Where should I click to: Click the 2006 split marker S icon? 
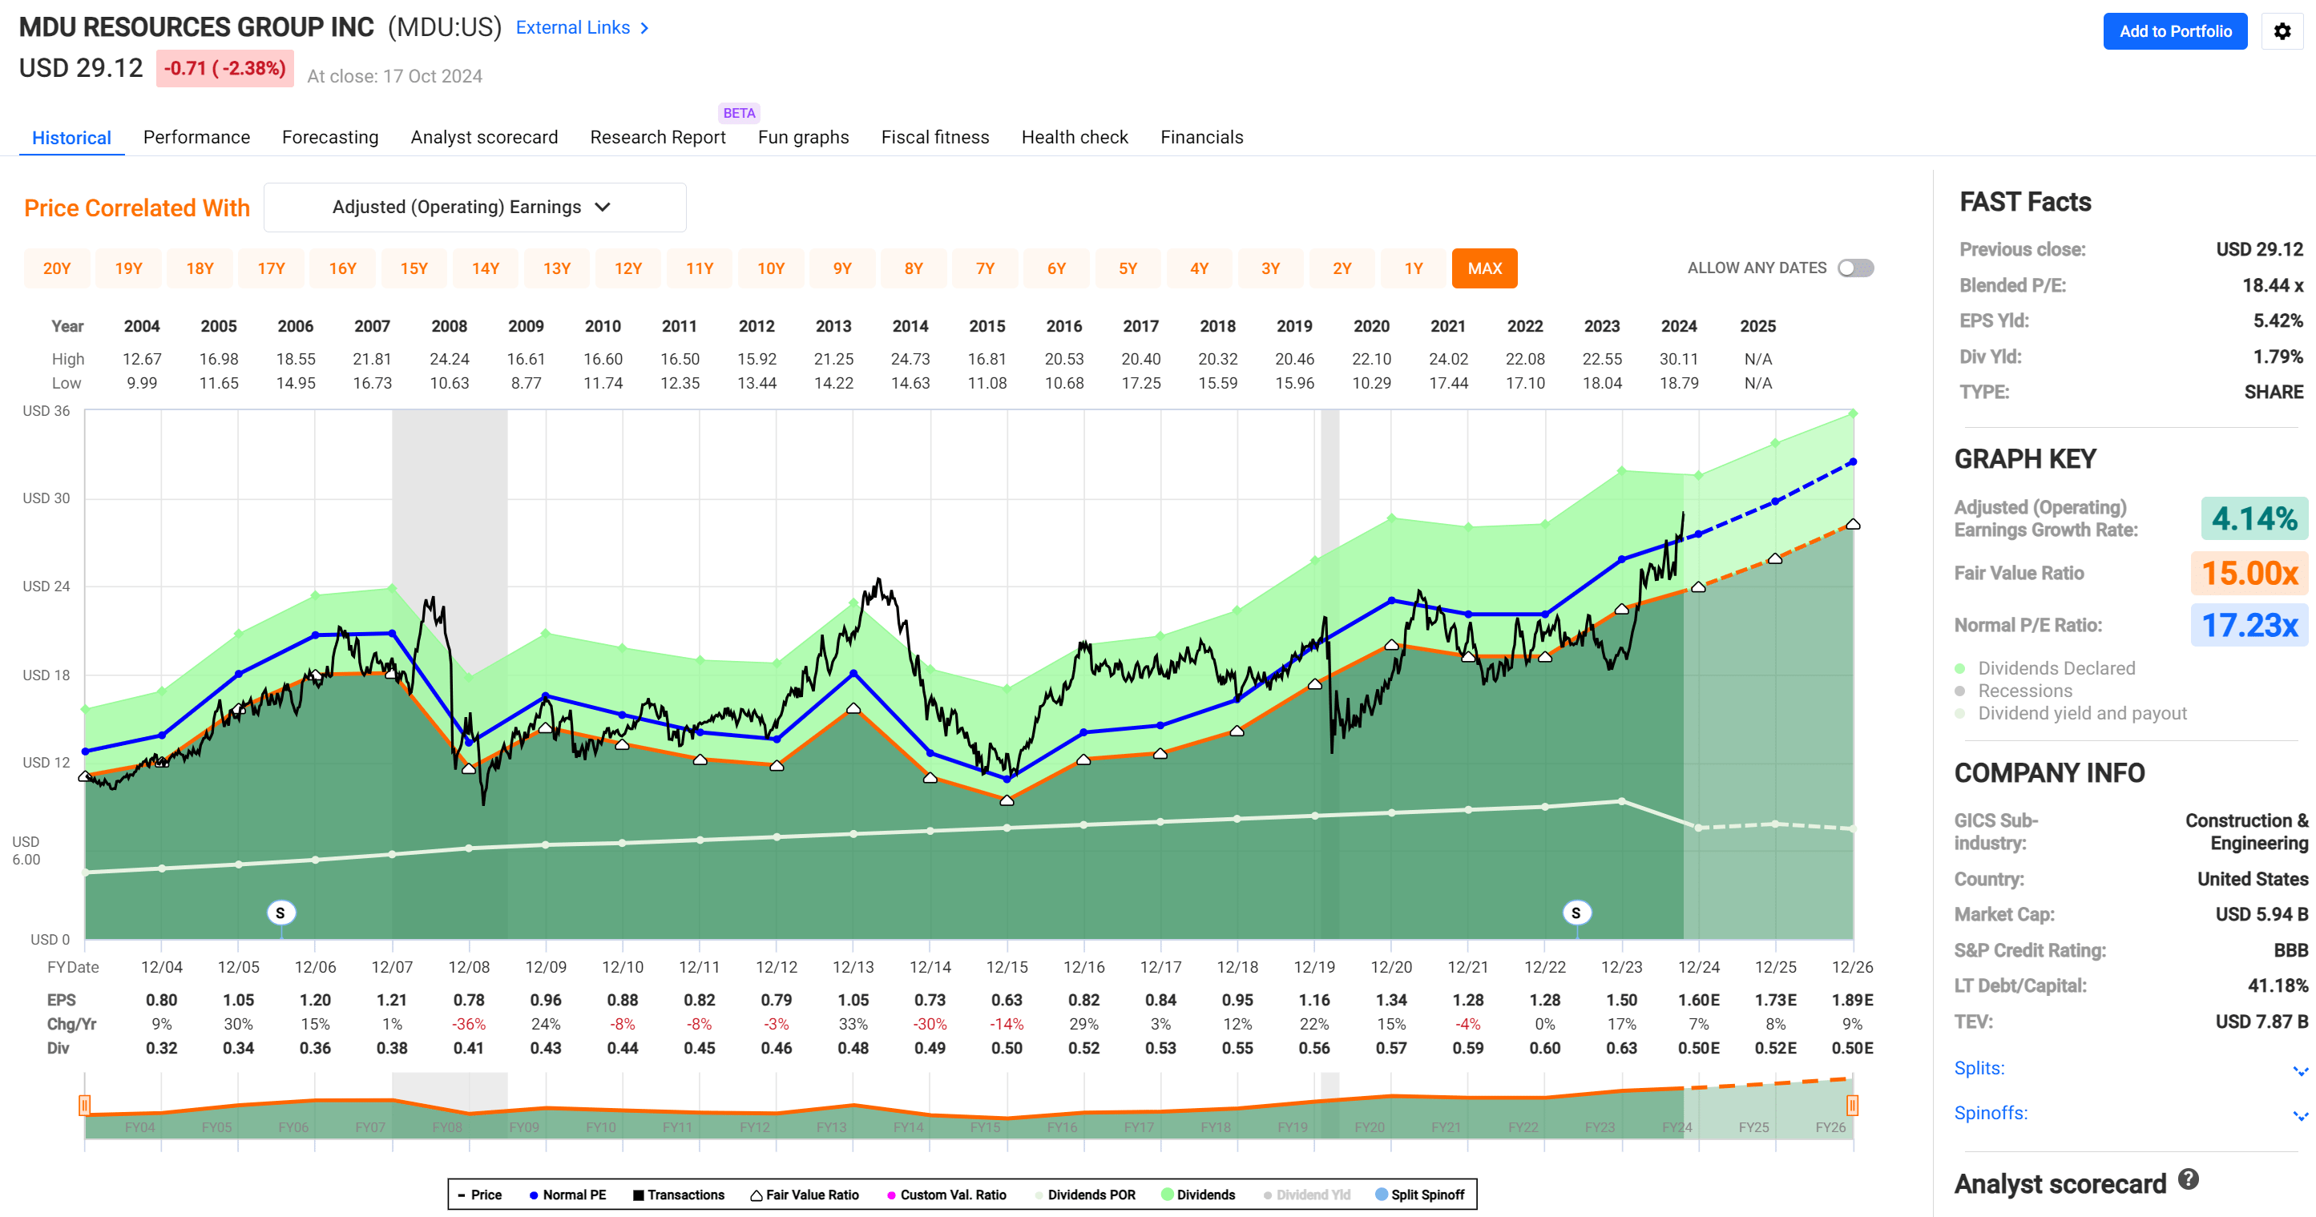coord(280,913)
